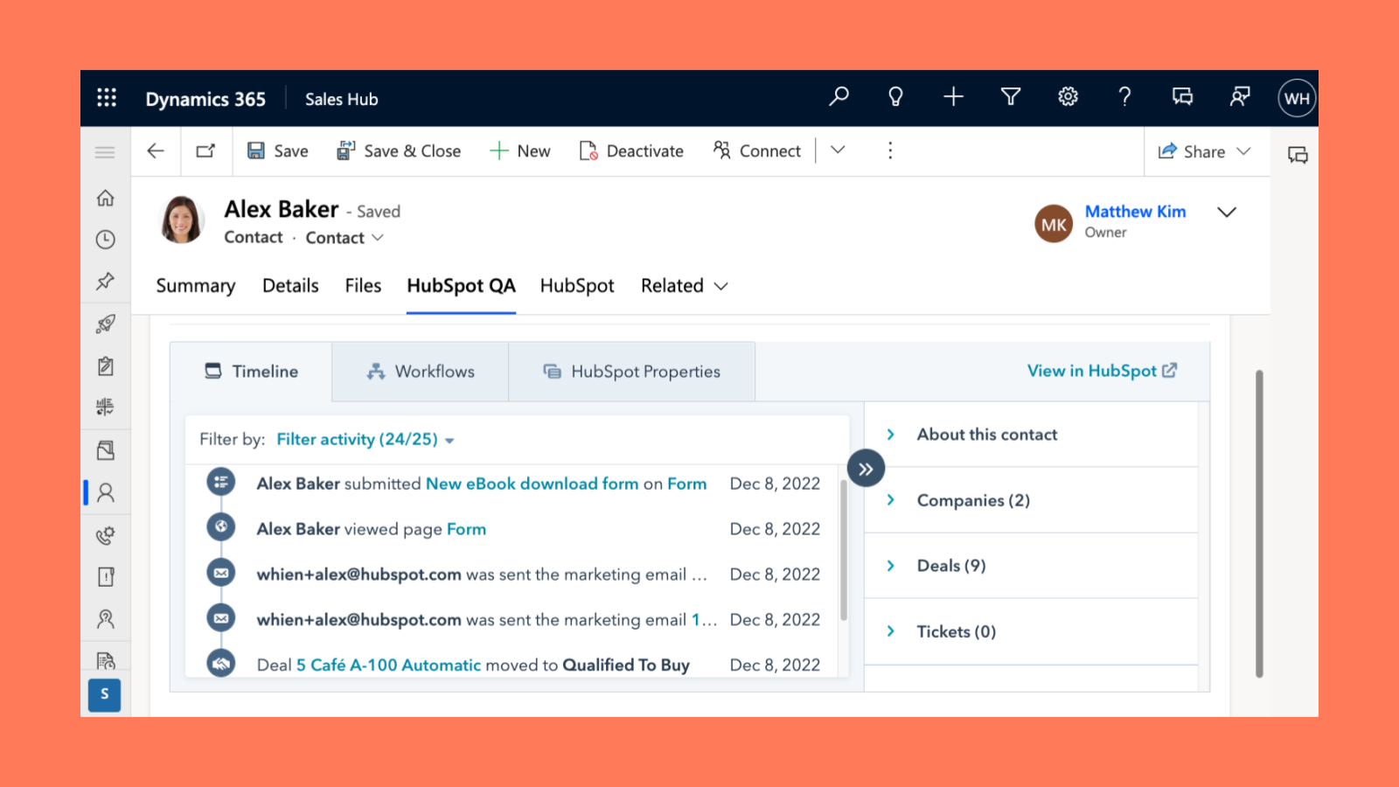Open the sales accelerator rocket icon
Viewport: 1399px width, 787px height.
tap(105, 324)
